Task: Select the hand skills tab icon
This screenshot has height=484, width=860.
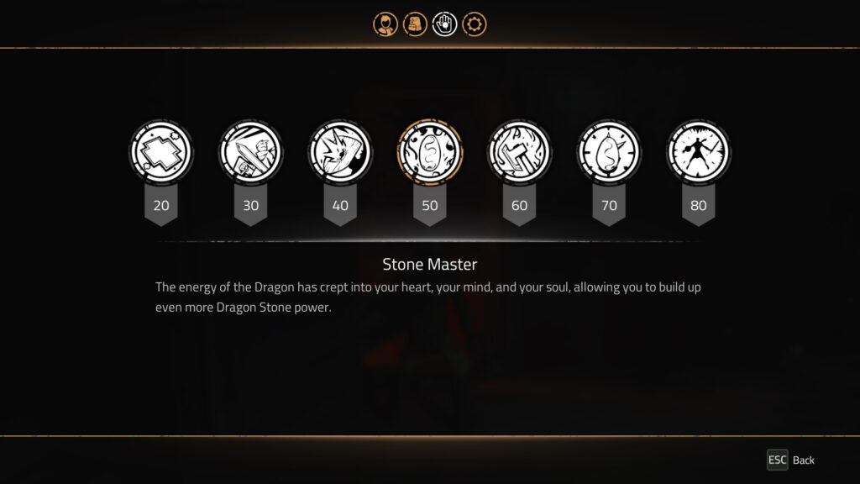Action: pyautogui.click(x=444, y=24)
